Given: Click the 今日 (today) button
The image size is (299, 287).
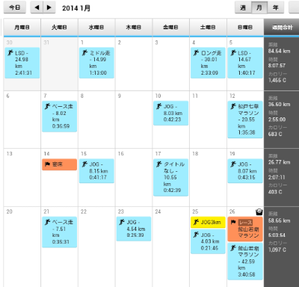Looking at the screenshot, I should click(15, 7).
